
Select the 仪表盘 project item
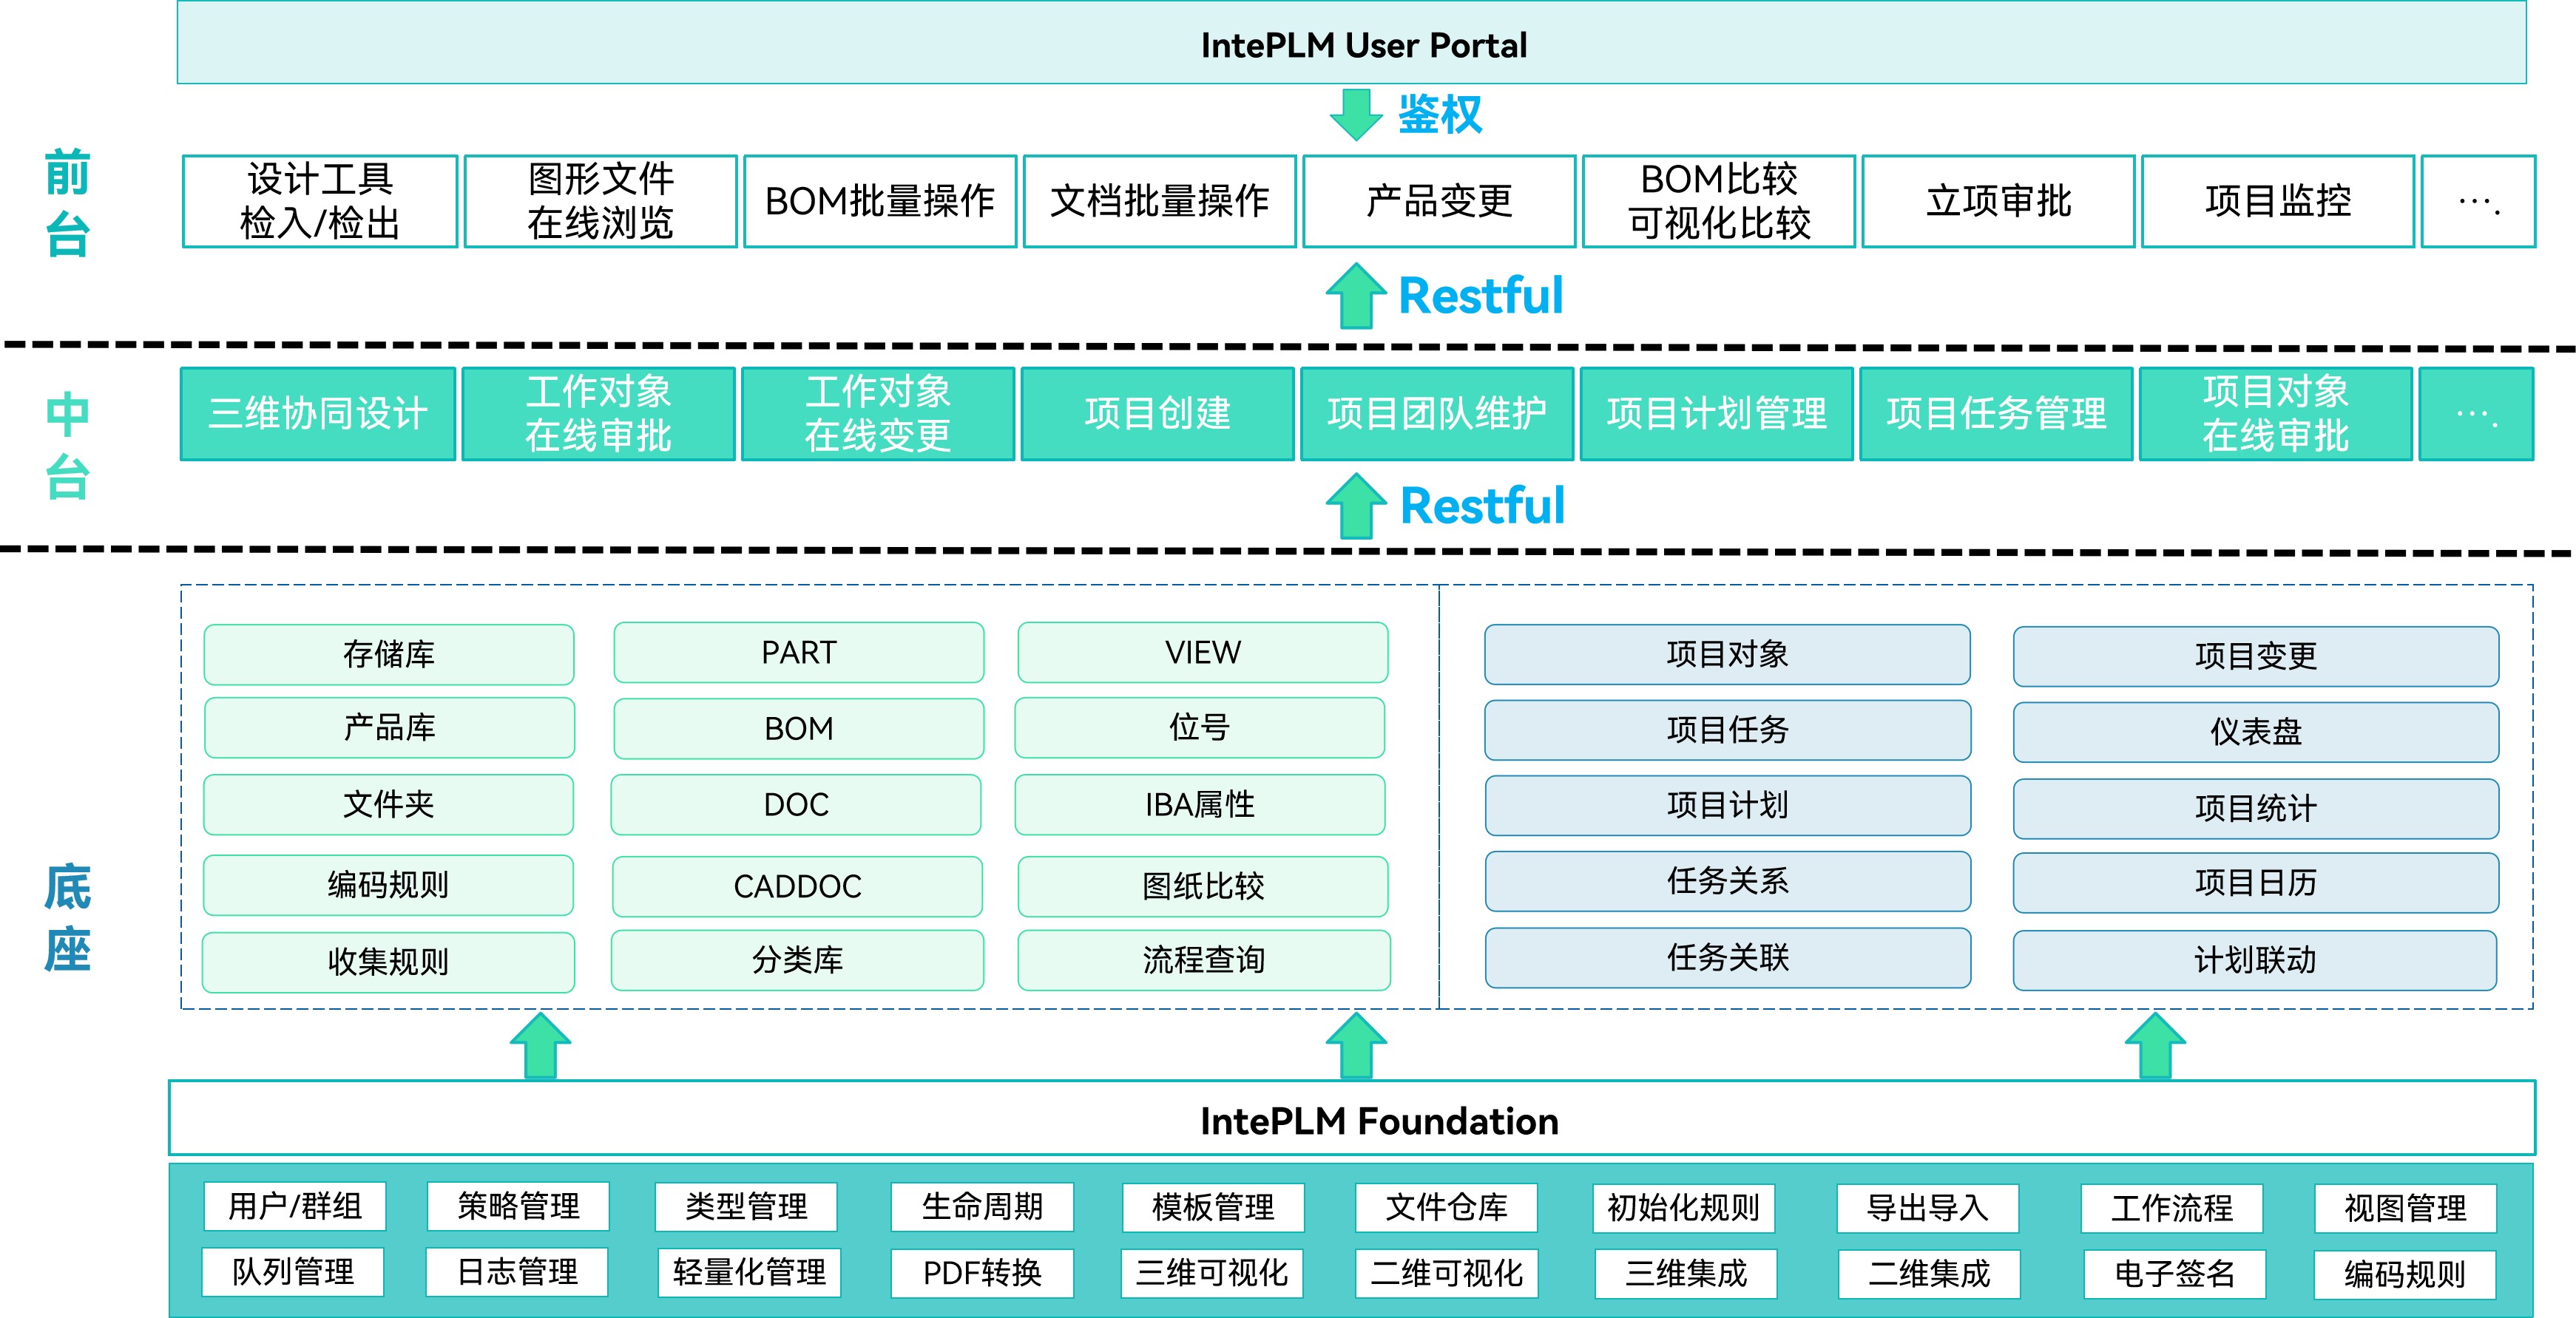(2255, 733)
